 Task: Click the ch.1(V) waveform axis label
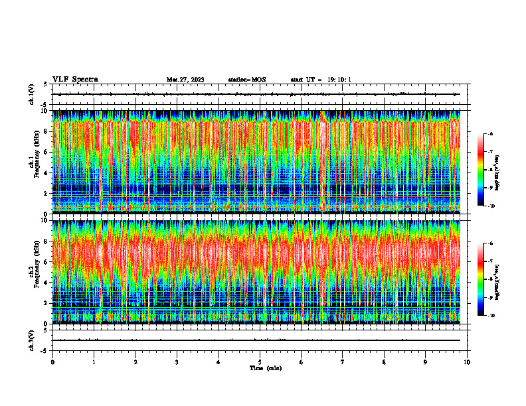point(31,94)
